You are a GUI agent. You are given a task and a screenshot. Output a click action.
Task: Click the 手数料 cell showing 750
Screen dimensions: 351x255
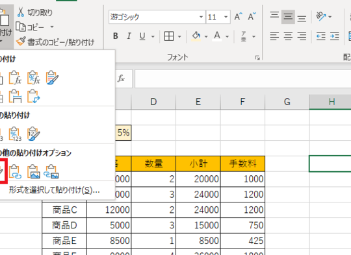242,226
